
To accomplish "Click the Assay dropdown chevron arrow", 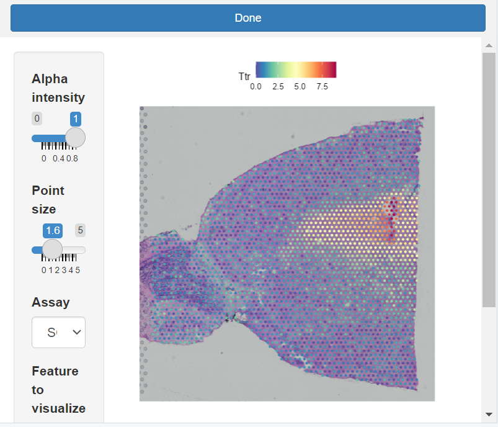I will click(x=76, y=332).
